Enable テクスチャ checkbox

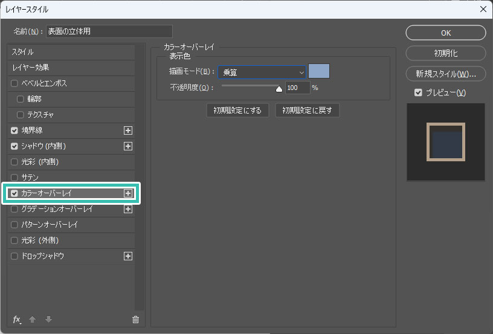click(21, 115)
